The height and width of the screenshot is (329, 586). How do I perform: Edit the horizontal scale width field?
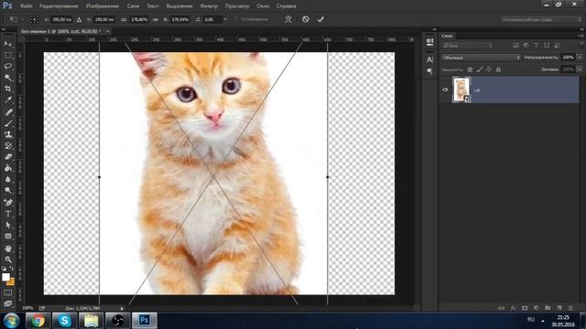[139, 19]
